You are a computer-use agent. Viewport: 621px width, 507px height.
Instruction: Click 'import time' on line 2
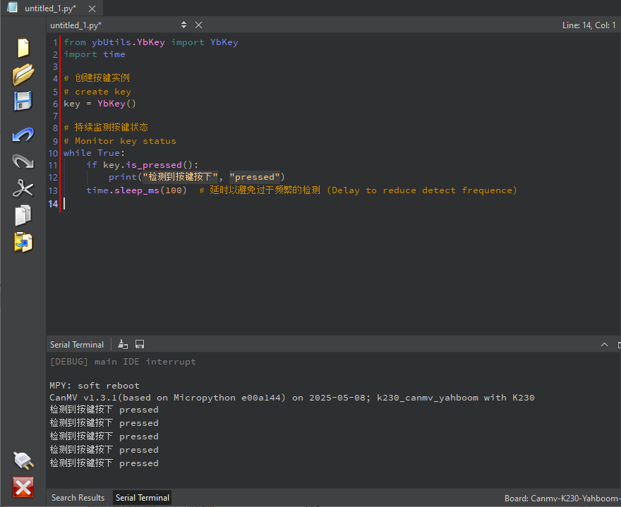click(95, 54)
